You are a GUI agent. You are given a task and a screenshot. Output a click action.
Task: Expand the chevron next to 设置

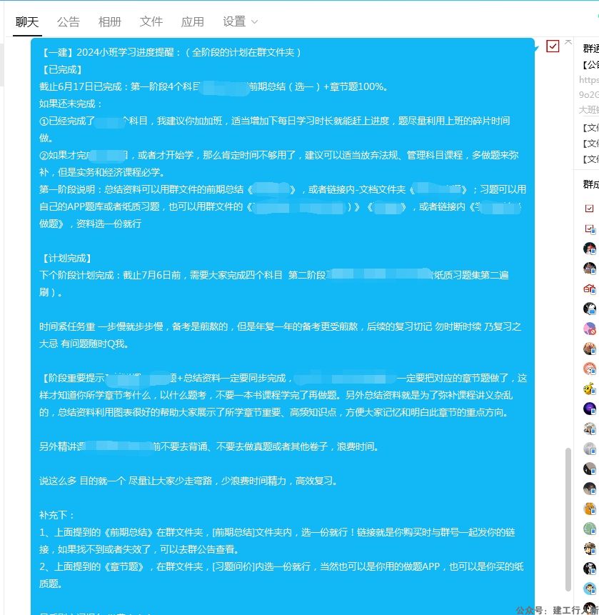click(254, 22)
